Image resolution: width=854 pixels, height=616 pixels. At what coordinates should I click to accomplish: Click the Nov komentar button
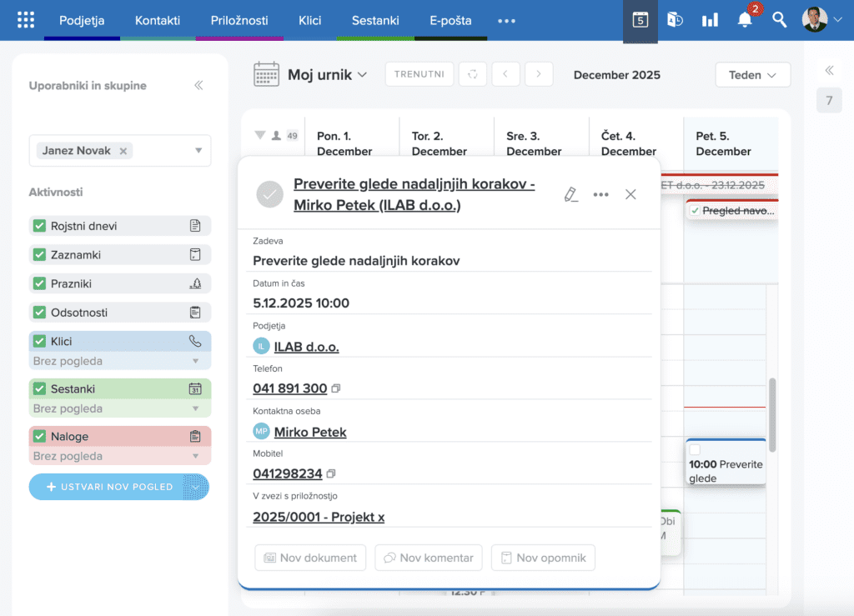[429, 558]
